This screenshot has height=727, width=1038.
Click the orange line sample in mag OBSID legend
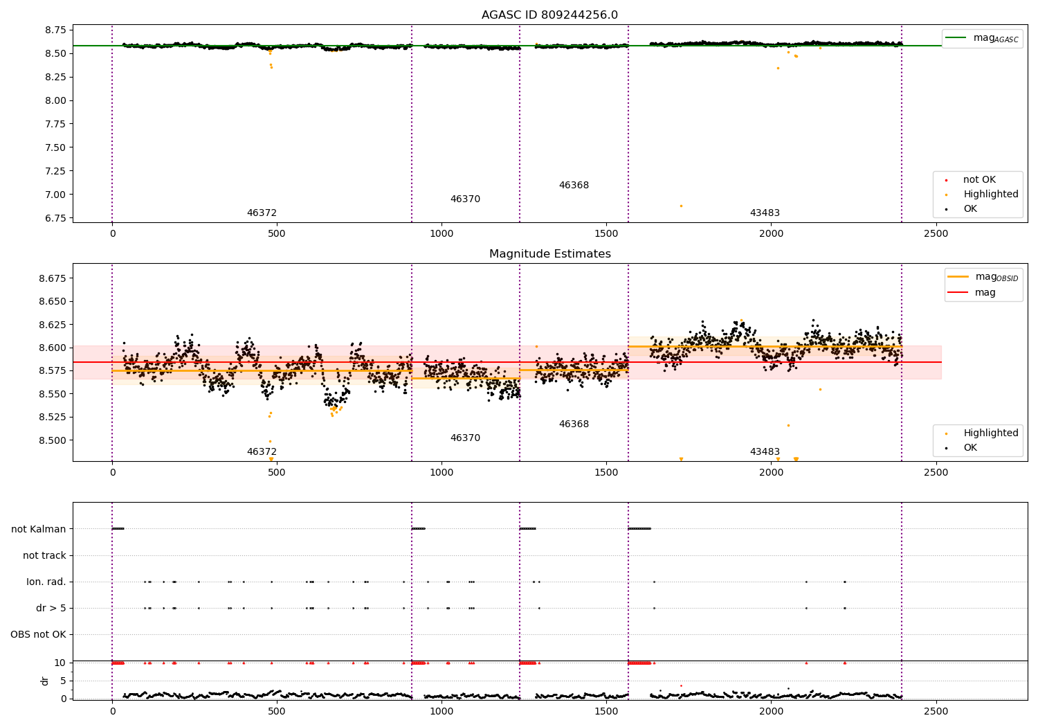click(x=958, y=277)
